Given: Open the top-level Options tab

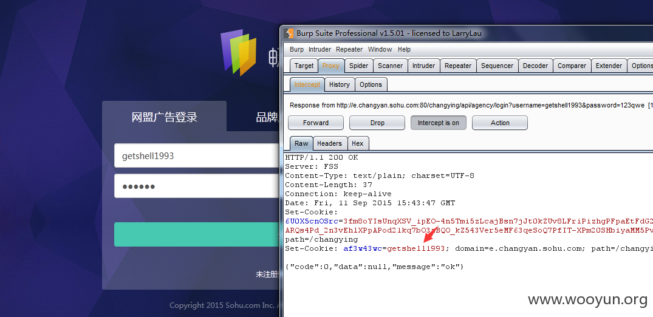Looking at the screenshot, I should [x=640, y=66].
